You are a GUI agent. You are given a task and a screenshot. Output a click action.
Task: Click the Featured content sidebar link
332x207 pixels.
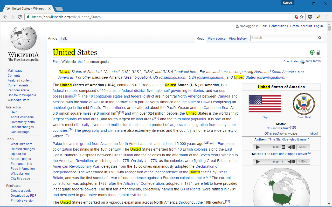point(19,80)
